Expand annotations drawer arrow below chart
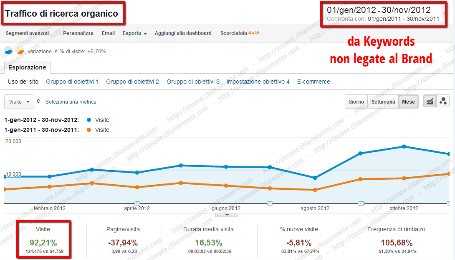 pyautogui.click(x=227, y=215)
